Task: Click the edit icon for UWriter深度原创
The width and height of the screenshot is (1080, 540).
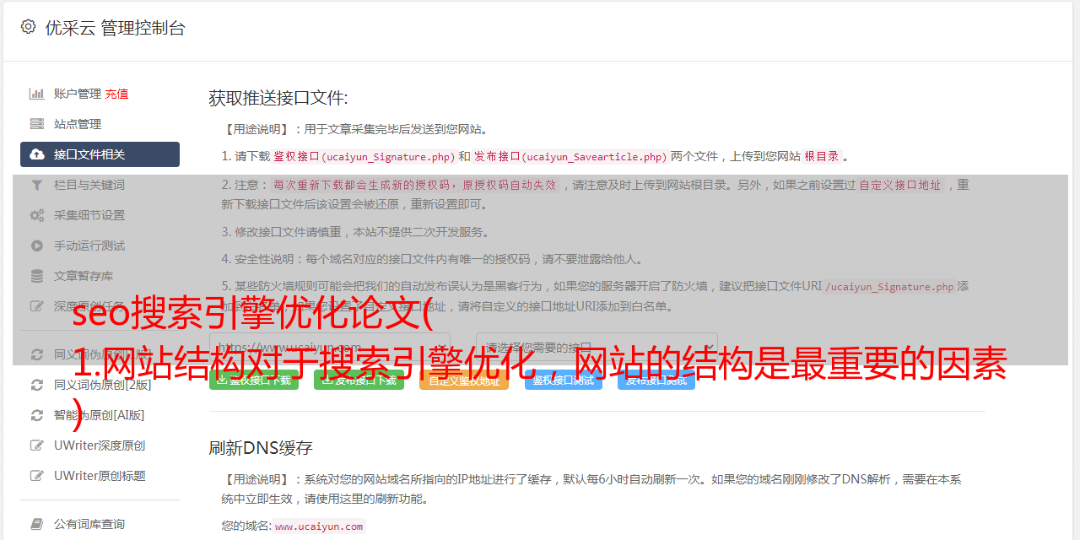Action: click(37, 445)
